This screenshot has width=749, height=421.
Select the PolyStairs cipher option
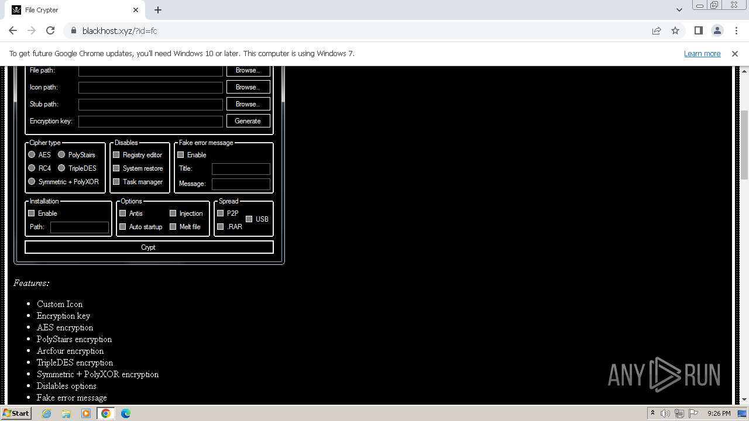pyautogui.click(x=61, y=155)
